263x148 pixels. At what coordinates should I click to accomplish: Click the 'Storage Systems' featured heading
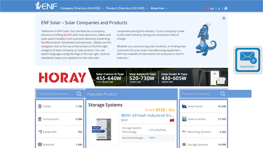105,105
